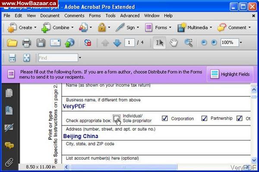
Task: Click the Find text field
Action: (58, 58)
